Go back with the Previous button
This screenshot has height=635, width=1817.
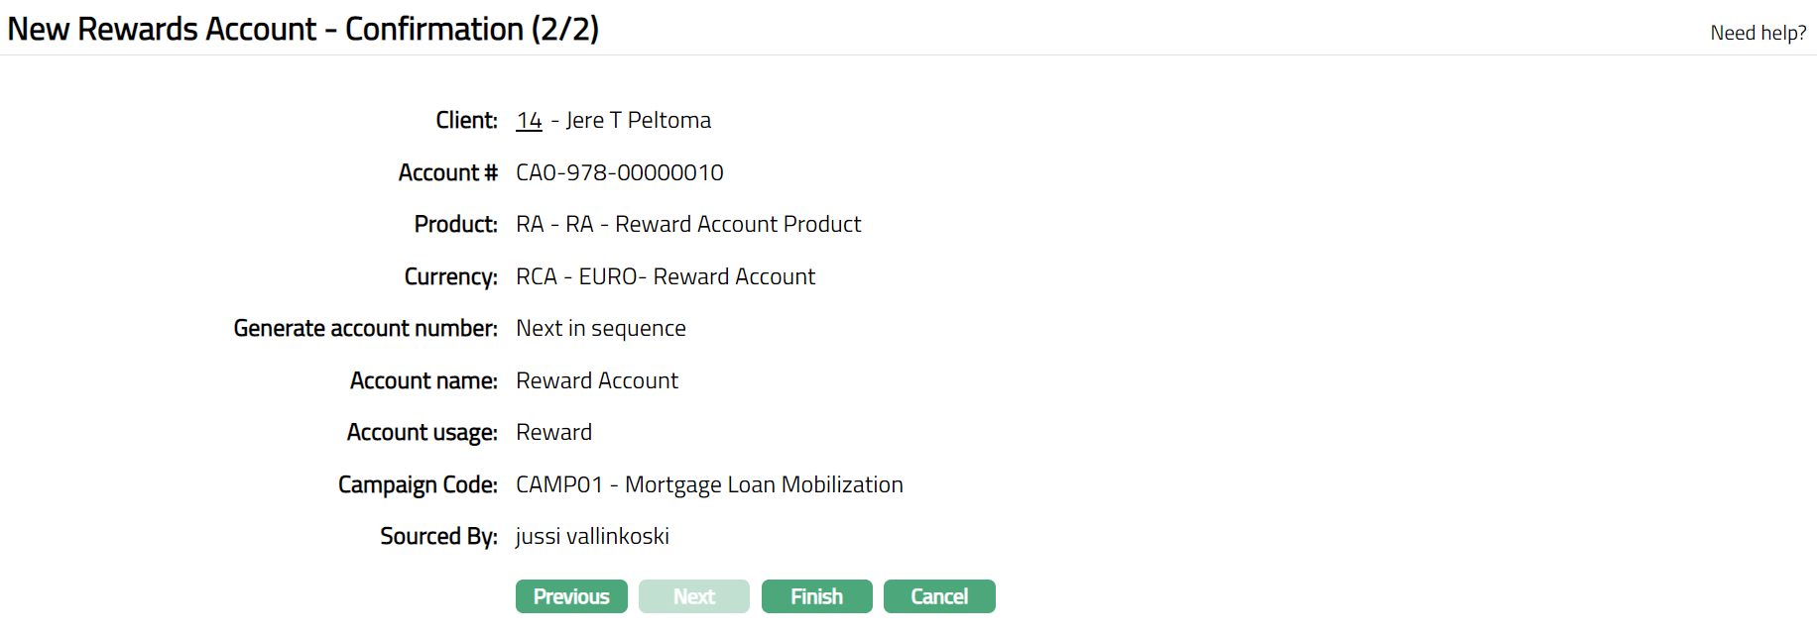(571, 596)
